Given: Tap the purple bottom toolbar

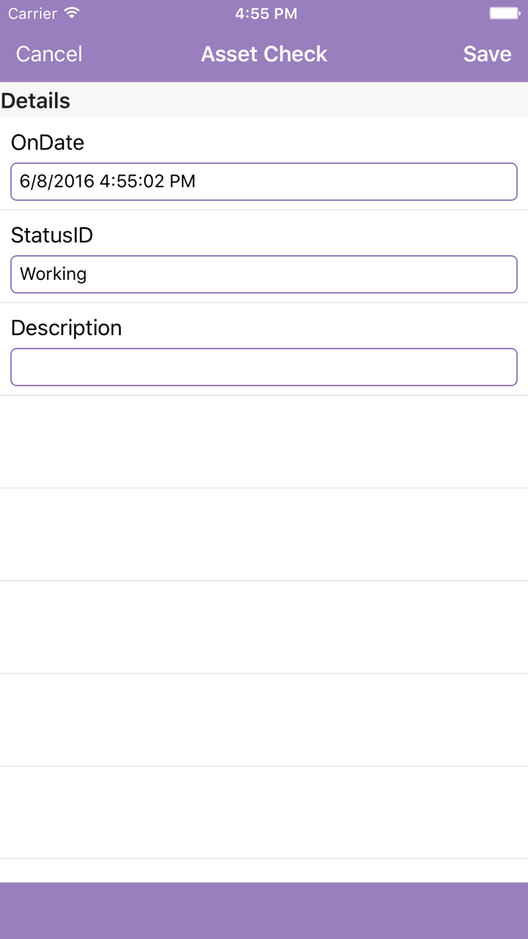Looking at the screenshot, I should (264, 910).
